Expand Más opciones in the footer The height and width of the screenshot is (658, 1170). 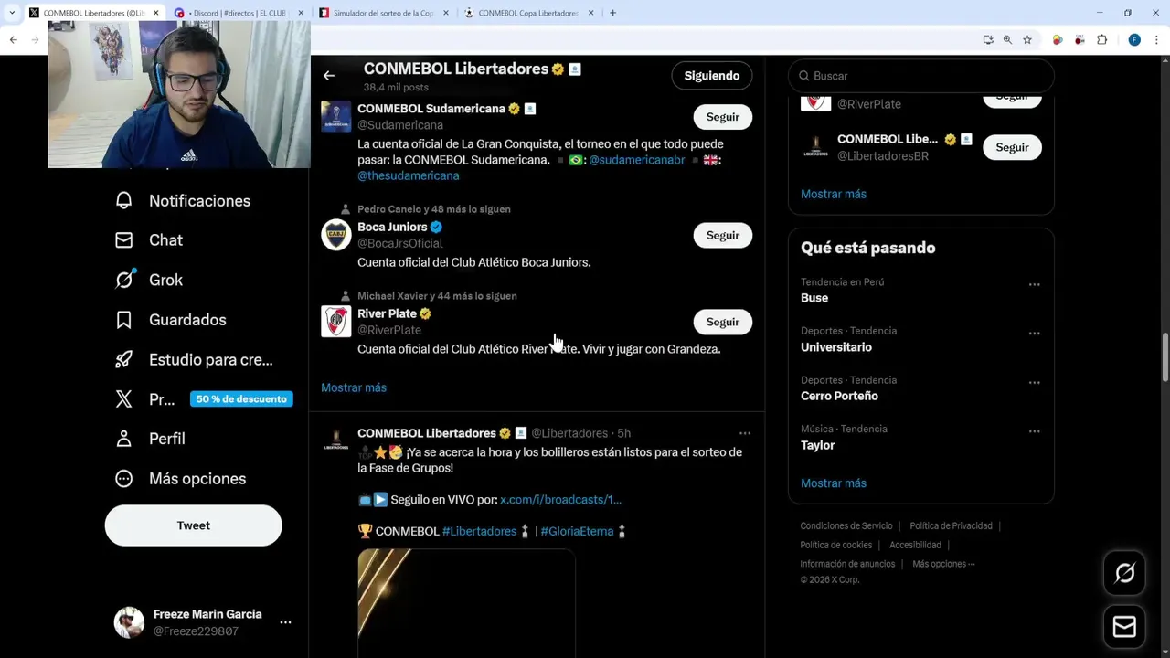(943, 564)
